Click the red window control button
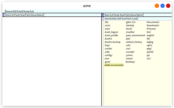This screenshot has height=108, width=174. click(168, 6)
